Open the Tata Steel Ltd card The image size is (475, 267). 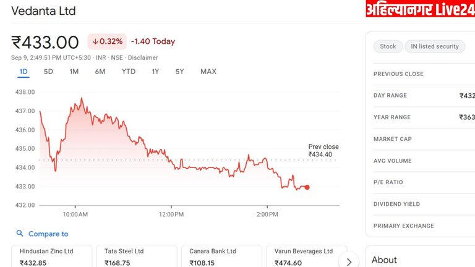(x=137, y=256)
